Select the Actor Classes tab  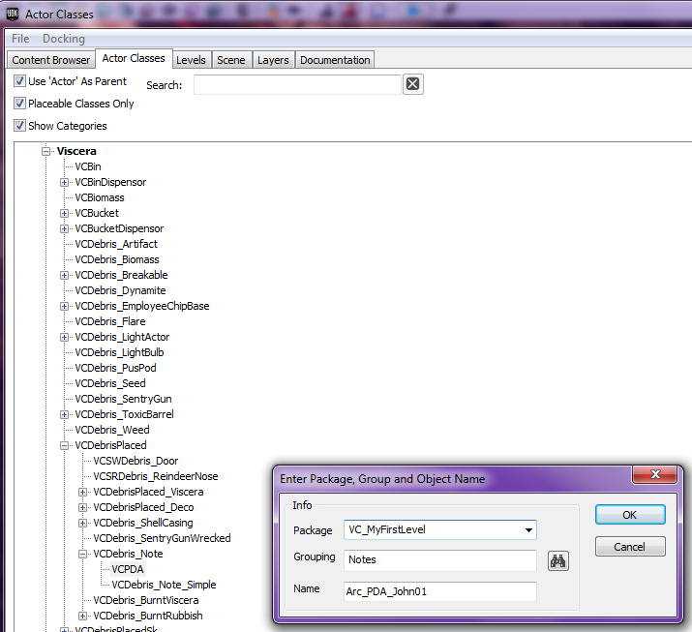tap(134, 58)
